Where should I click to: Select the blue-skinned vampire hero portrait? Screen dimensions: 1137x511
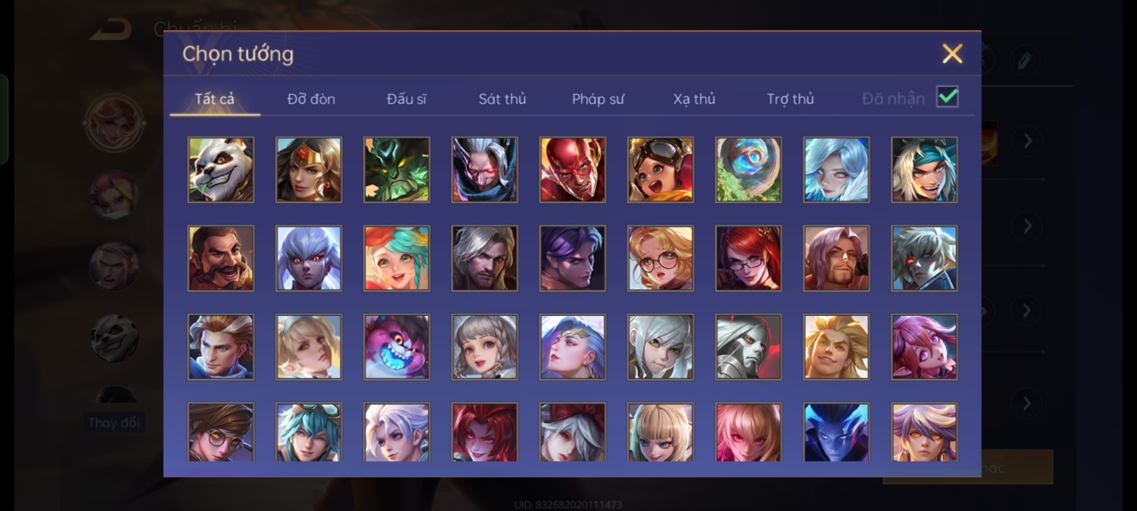click(836, 432)
